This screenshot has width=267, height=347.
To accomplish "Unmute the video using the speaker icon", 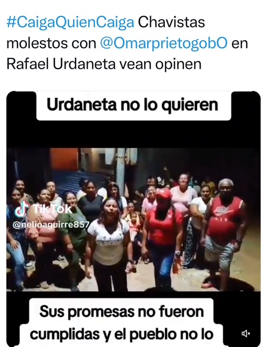I will click(245, 333).
